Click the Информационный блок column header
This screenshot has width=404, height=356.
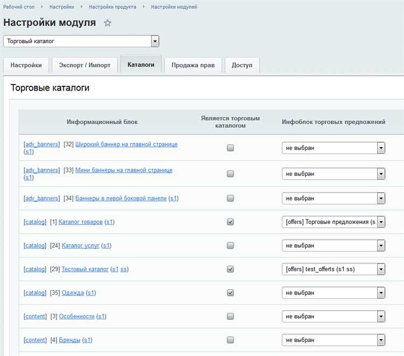tap(102, 122)
